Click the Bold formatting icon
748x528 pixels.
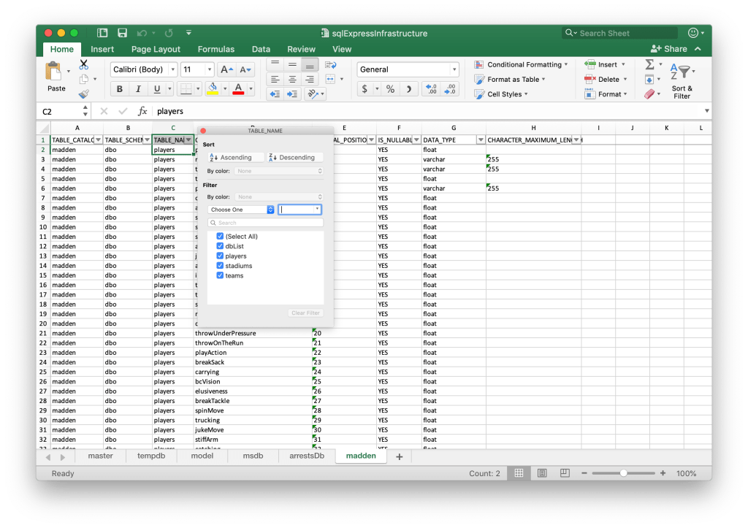[120, 89]
